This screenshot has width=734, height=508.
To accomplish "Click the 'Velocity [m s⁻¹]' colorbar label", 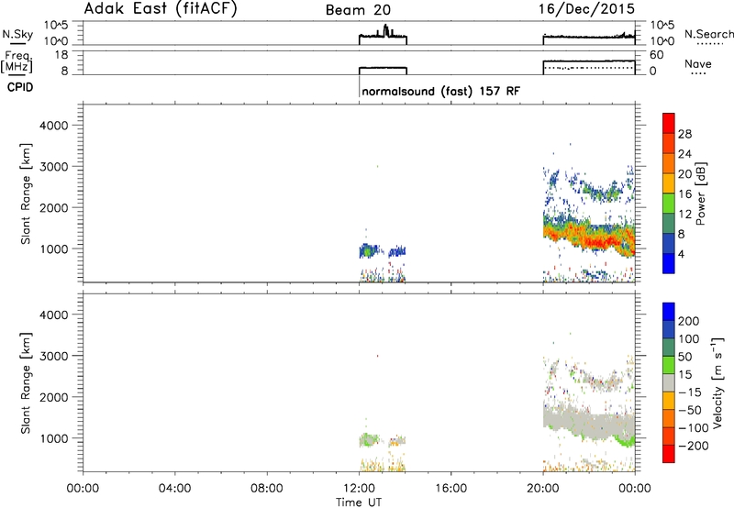I will tap(717, 383).
